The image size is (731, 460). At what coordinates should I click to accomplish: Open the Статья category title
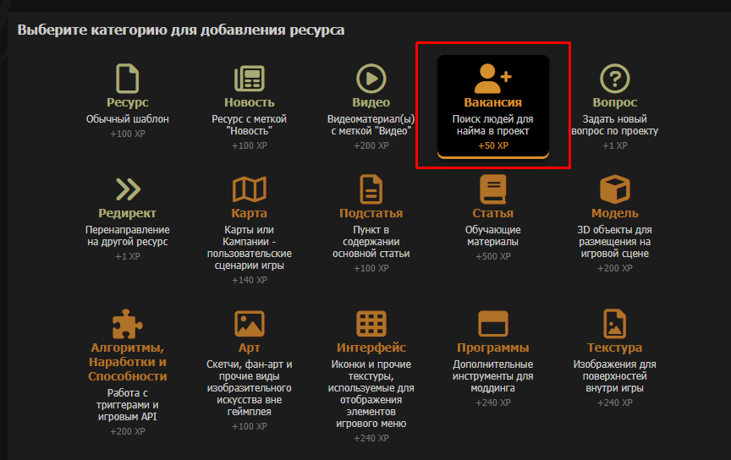click(x=492, y=213)
